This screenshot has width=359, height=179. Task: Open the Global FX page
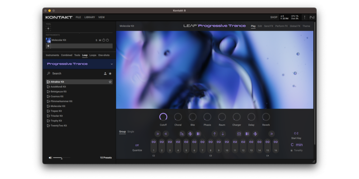tap(295, 26)
